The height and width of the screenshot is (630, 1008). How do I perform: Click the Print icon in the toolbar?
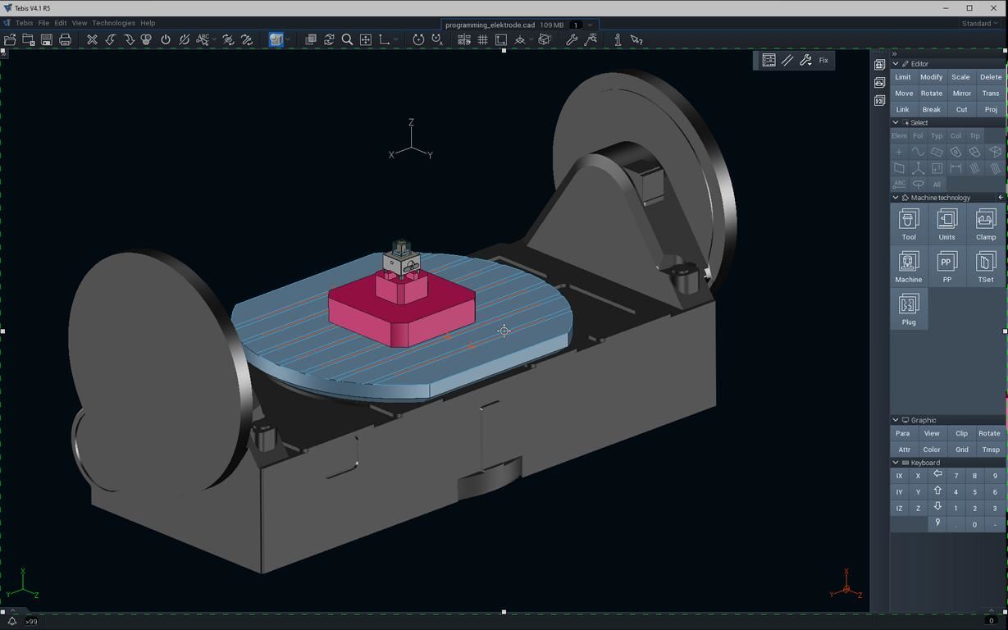click(66, 39)
